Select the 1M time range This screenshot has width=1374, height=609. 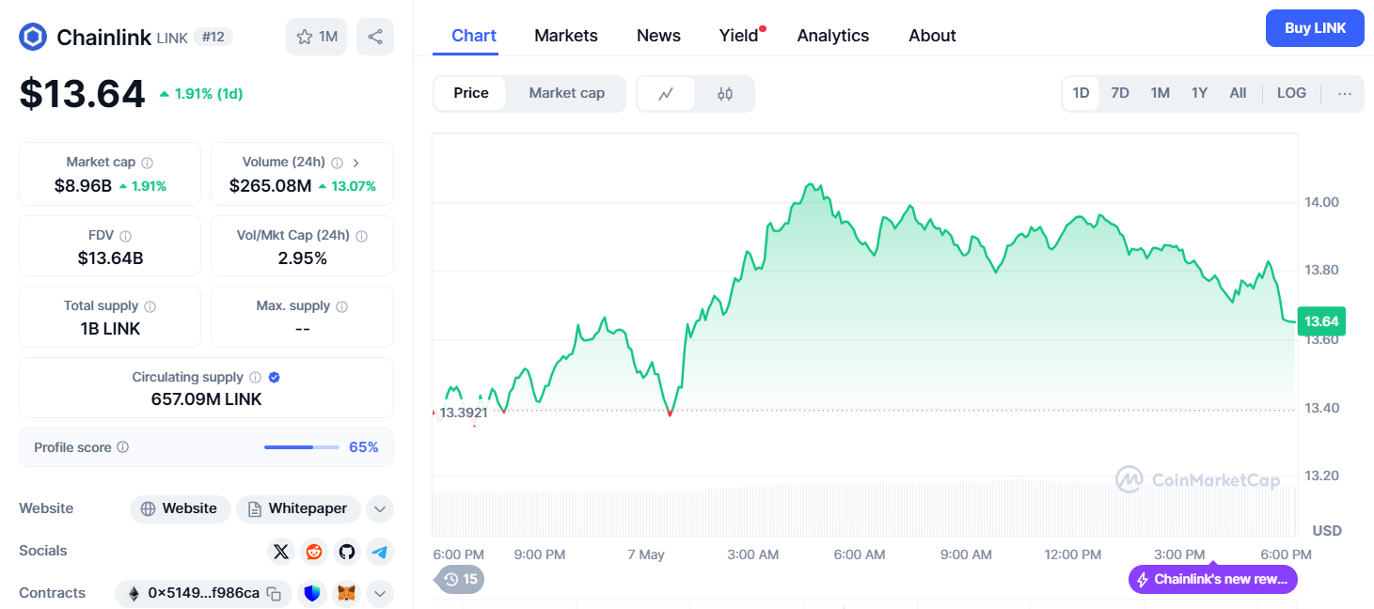1160,93
